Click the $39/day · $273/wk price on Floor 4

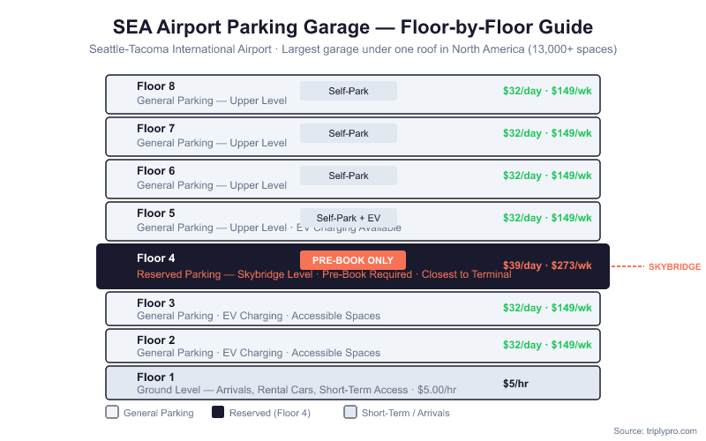coord(547,265)
